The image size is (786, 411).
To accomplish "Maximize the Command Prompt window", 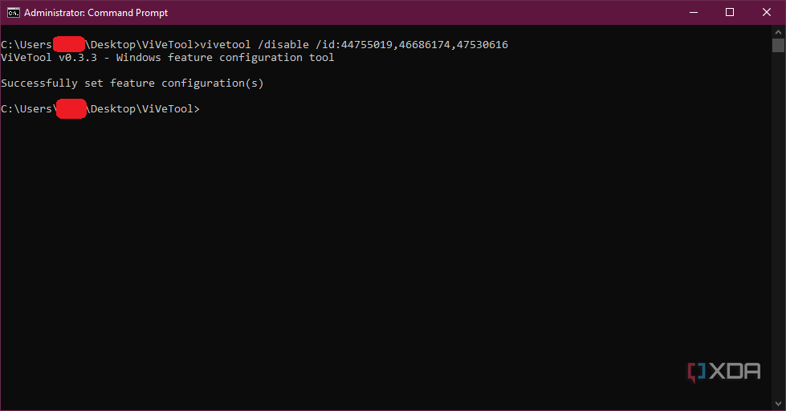I will tap(730, 13).
